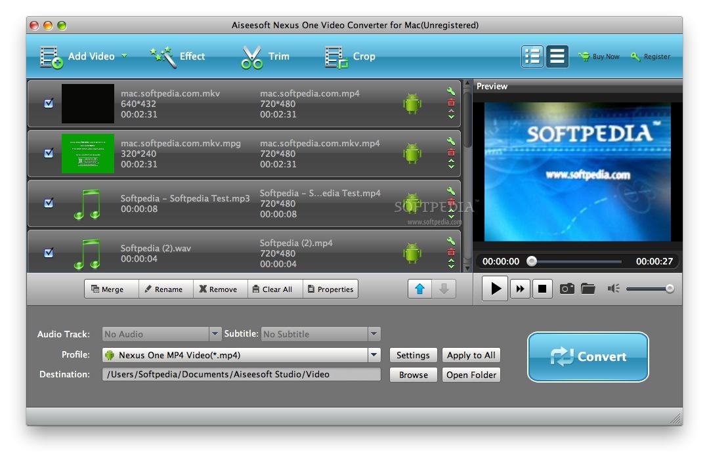Switch to detailed list view mode
The width and height of the screenshot is (709, 462).
point(532,56)
